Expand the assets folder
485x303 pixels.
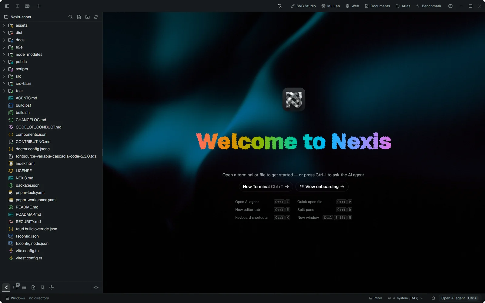click(51, 25)
